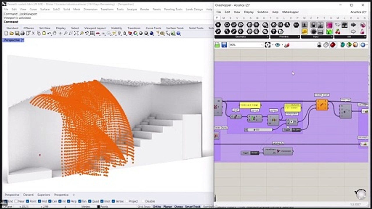
Task: Toggle the Project osnap checkbox
Action: pyautogui.click(x=127, y=201)
